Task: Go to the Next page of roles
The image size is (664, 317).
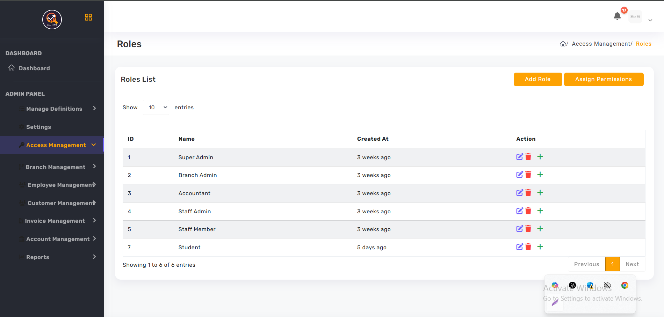Action: (632, 264)
